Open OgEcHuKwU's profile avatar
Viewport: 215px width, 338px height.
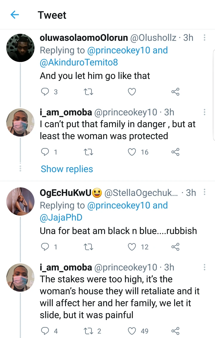click(x=20, y=201)
